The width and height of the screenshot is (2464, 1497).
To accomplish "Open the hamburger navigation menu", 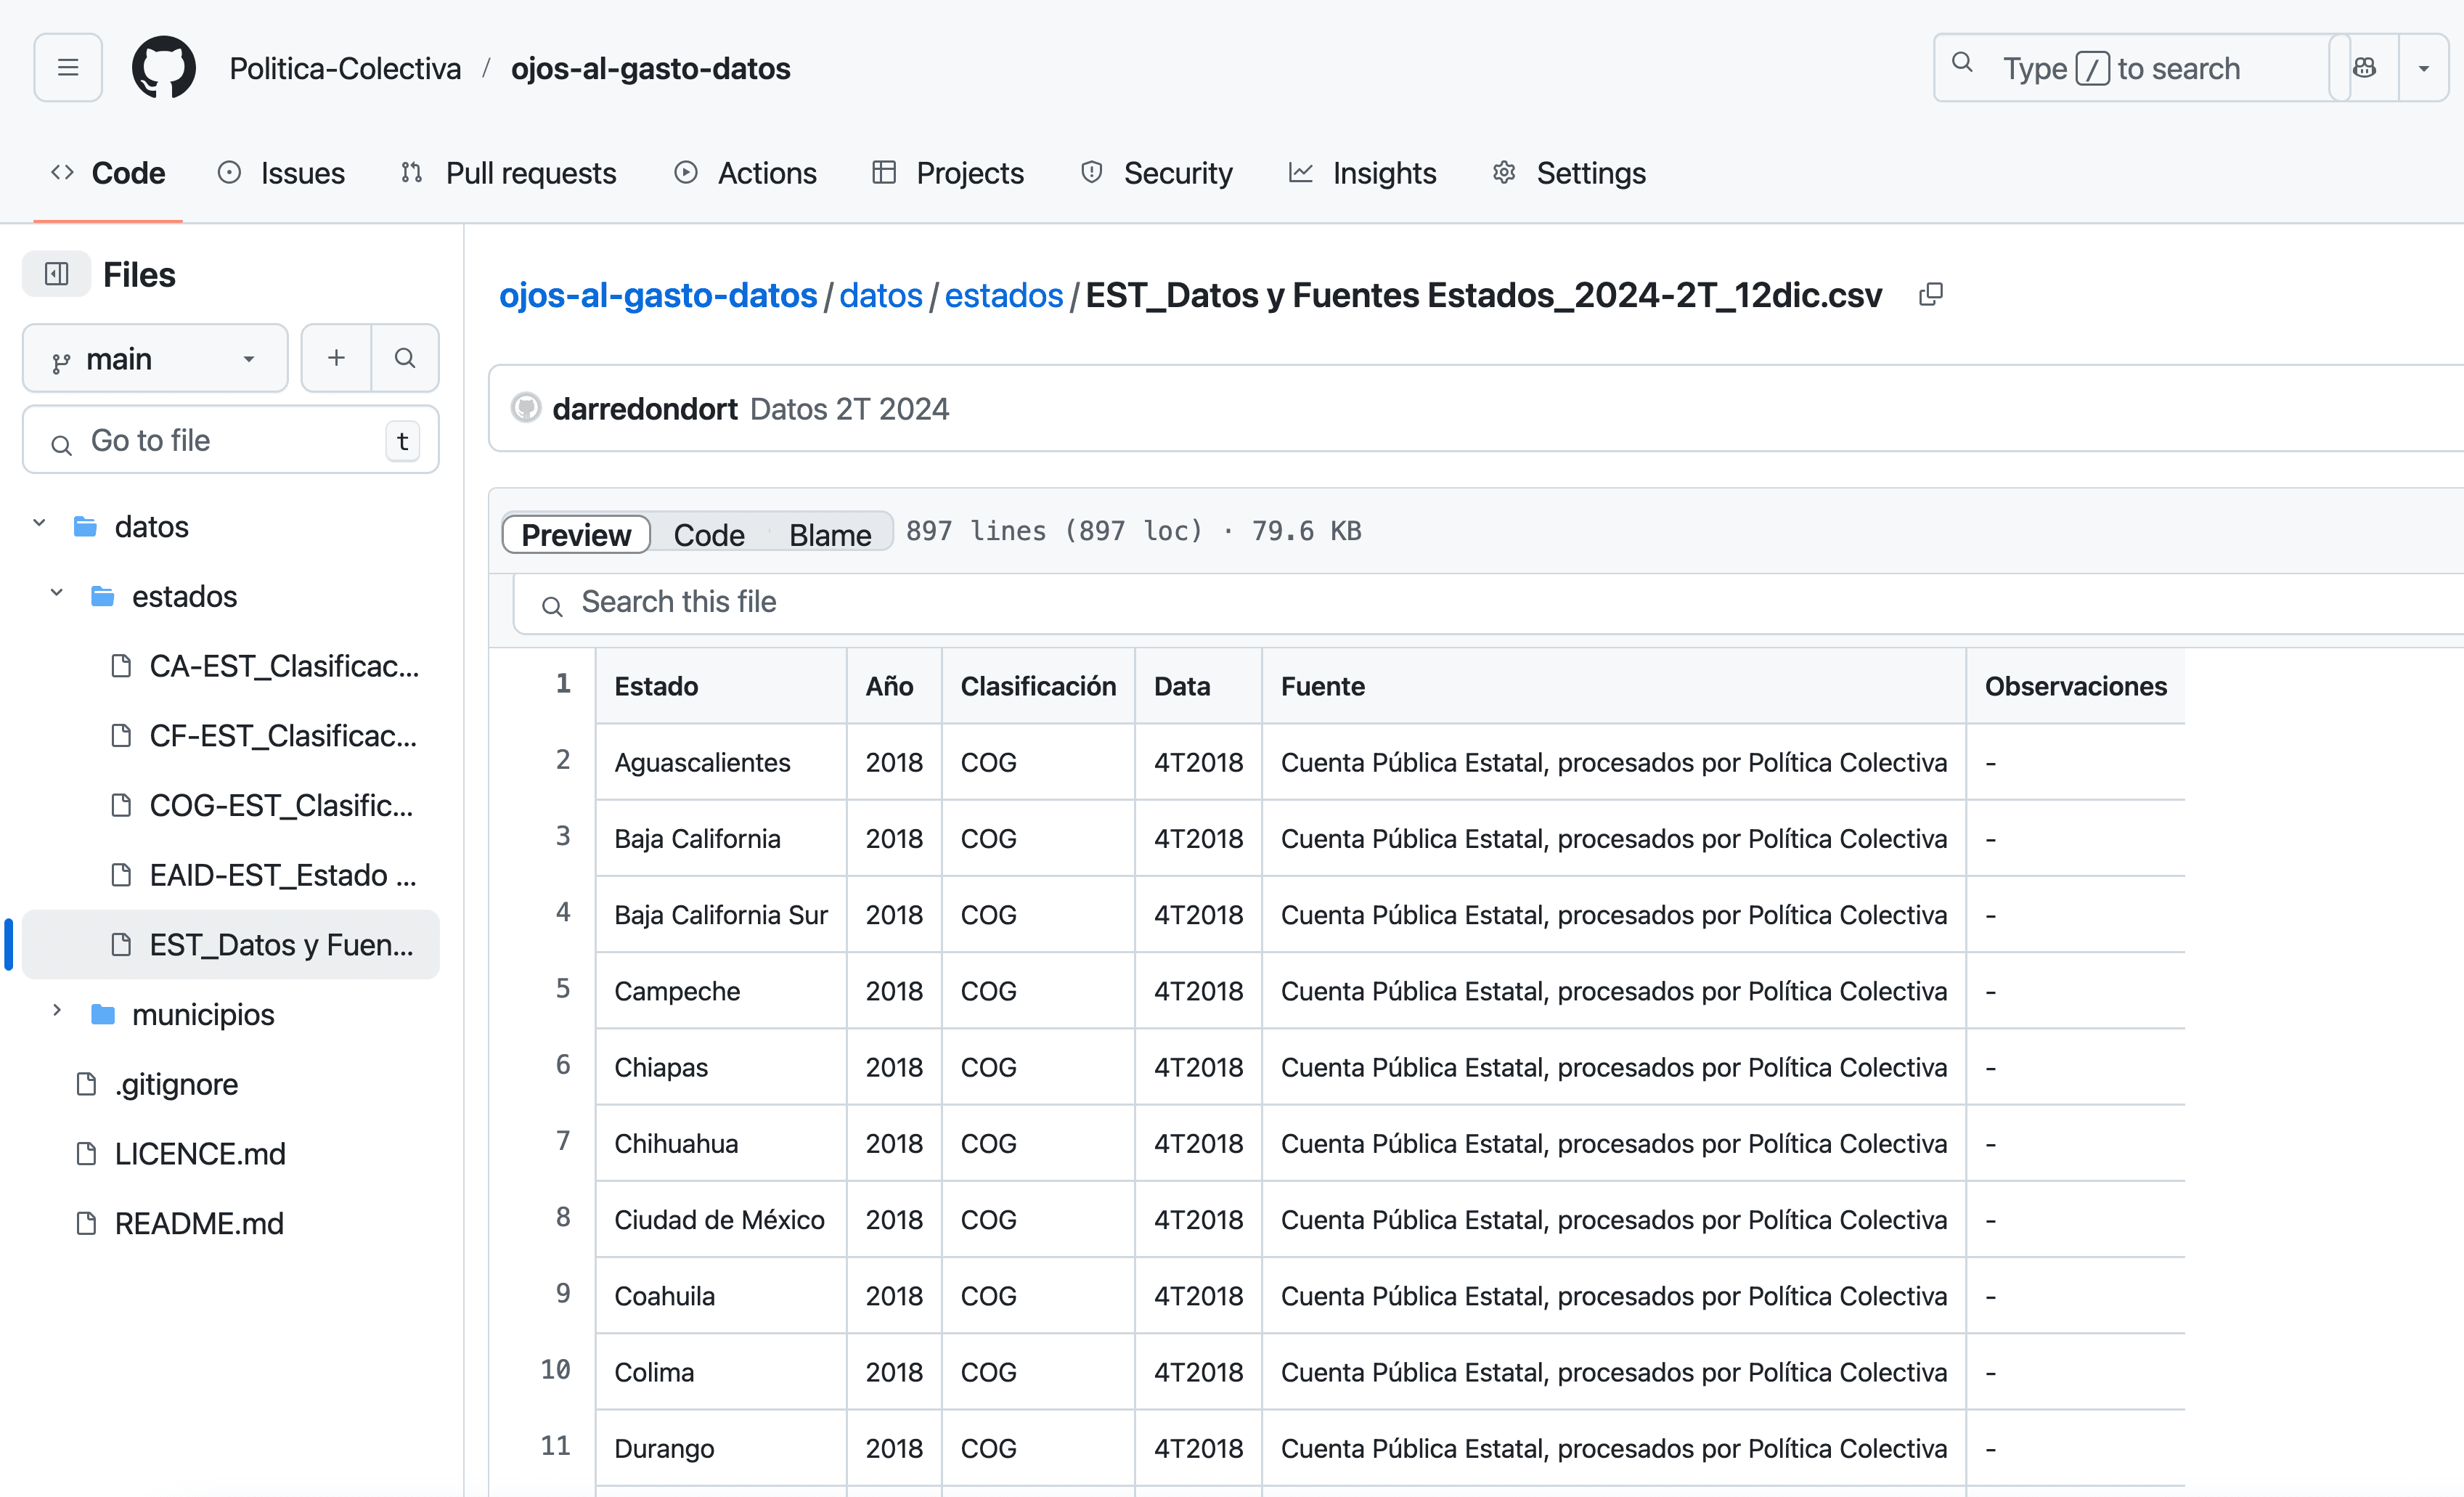I will pyautogui.click(x=68, y=68).
